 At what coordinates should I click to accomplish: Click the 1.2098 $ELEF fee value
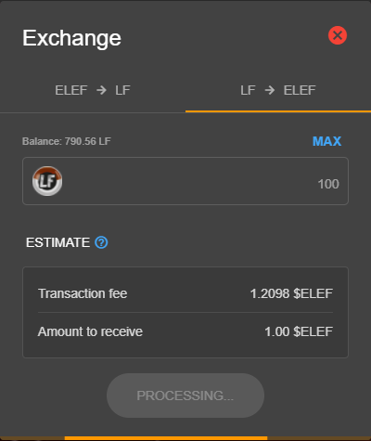click(291, 293)
